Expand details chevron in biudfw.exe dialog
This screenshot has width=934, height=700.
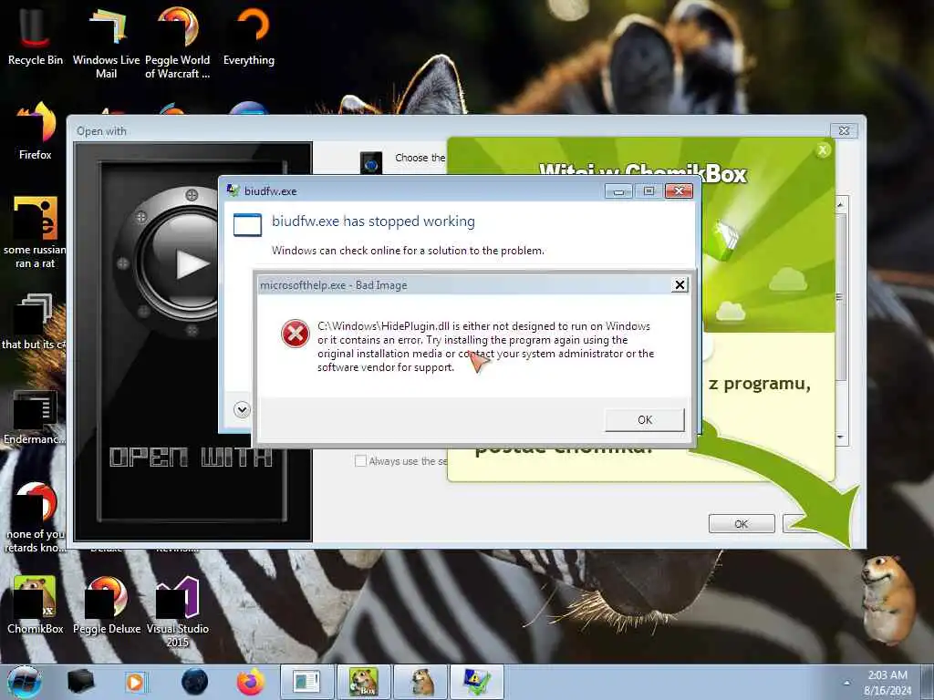tap(242, 409)
